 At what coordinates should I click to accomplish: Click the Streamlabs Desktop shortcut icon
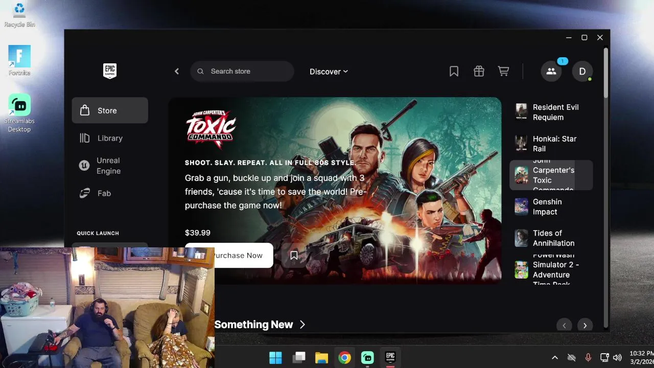click(x=19, y=113)
